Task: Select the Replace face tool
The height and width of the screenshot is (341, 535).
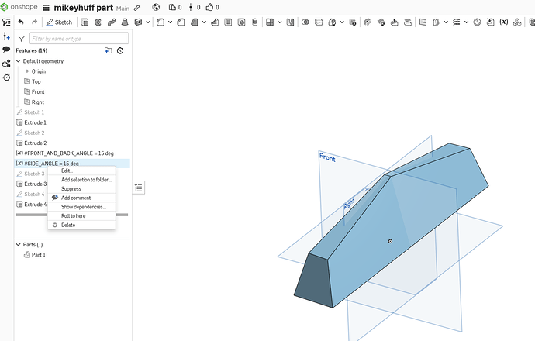Action: (407, 22)
